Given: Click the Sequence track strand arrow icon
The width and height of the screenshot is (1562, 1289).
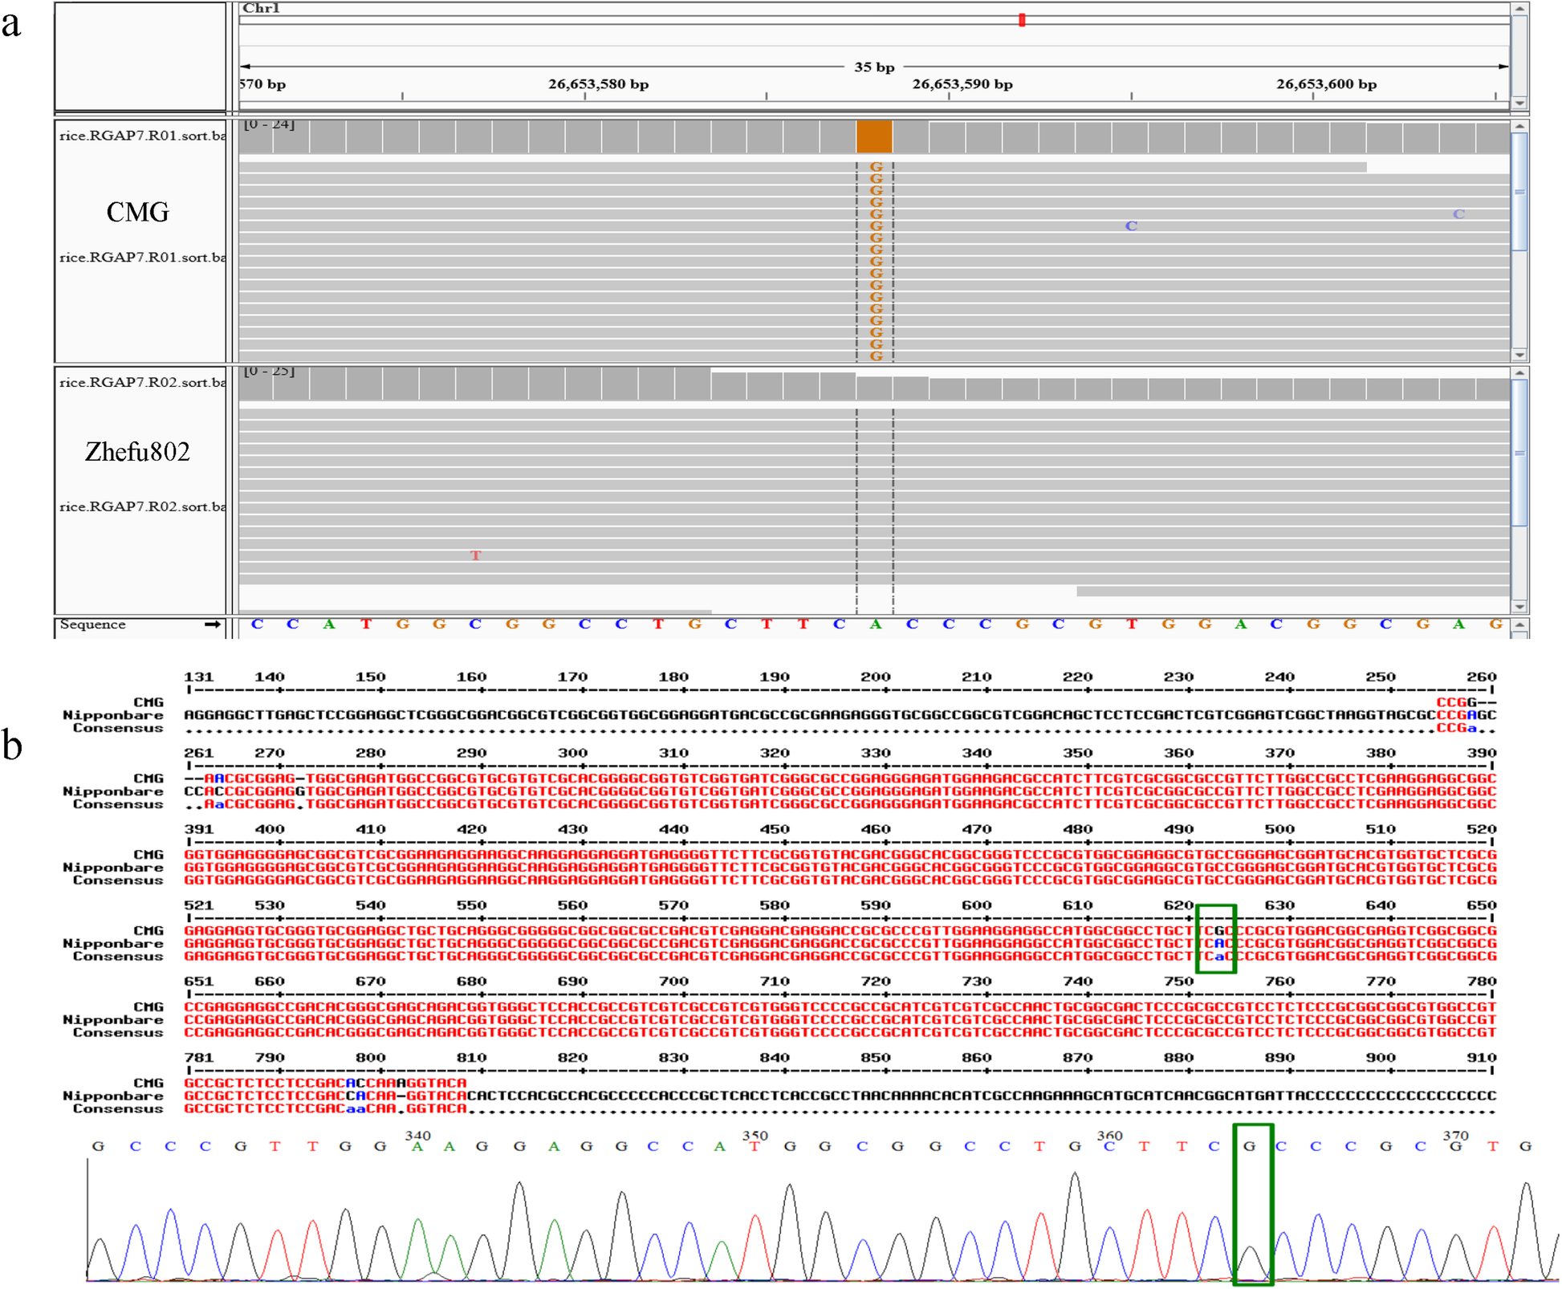Looking at the screenshot, I should point(212,624).
